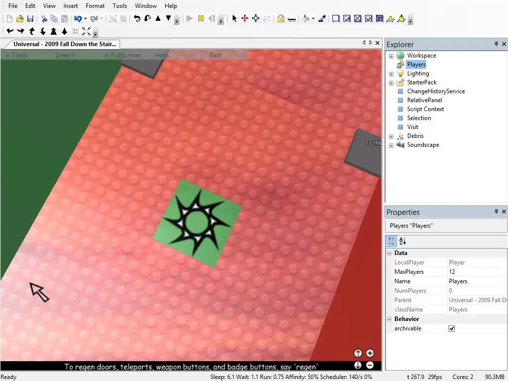Select the Universal - 2009 Fall Down tab

64,44
